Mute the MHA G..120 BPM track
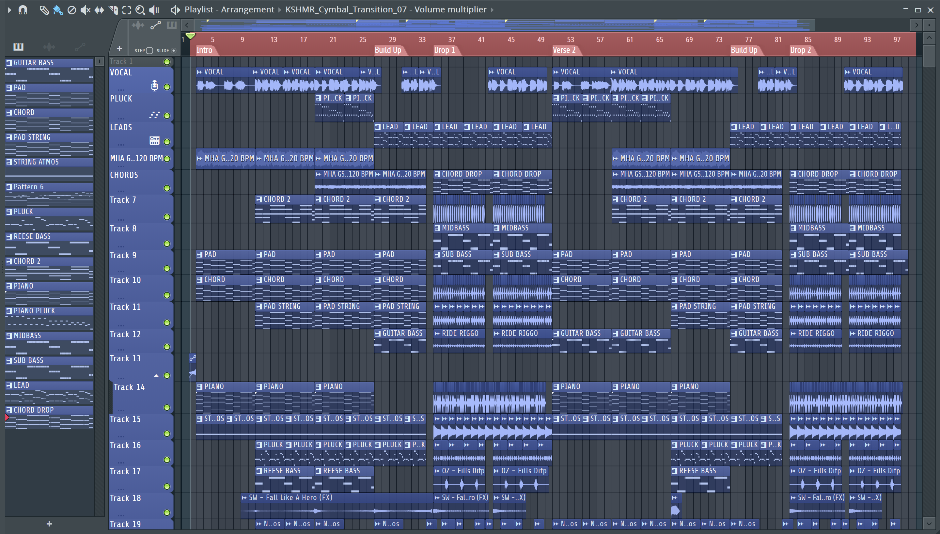The width and height of the screenshot is (940, 534). [167, 158]
